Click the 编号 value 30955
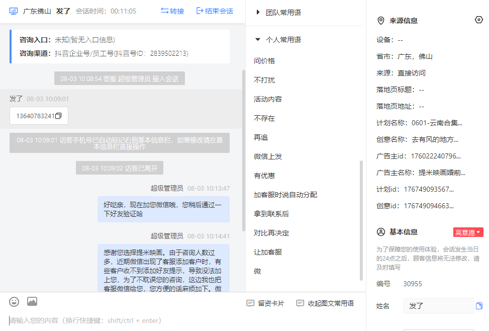489x331 pixels. pos(413,284)
